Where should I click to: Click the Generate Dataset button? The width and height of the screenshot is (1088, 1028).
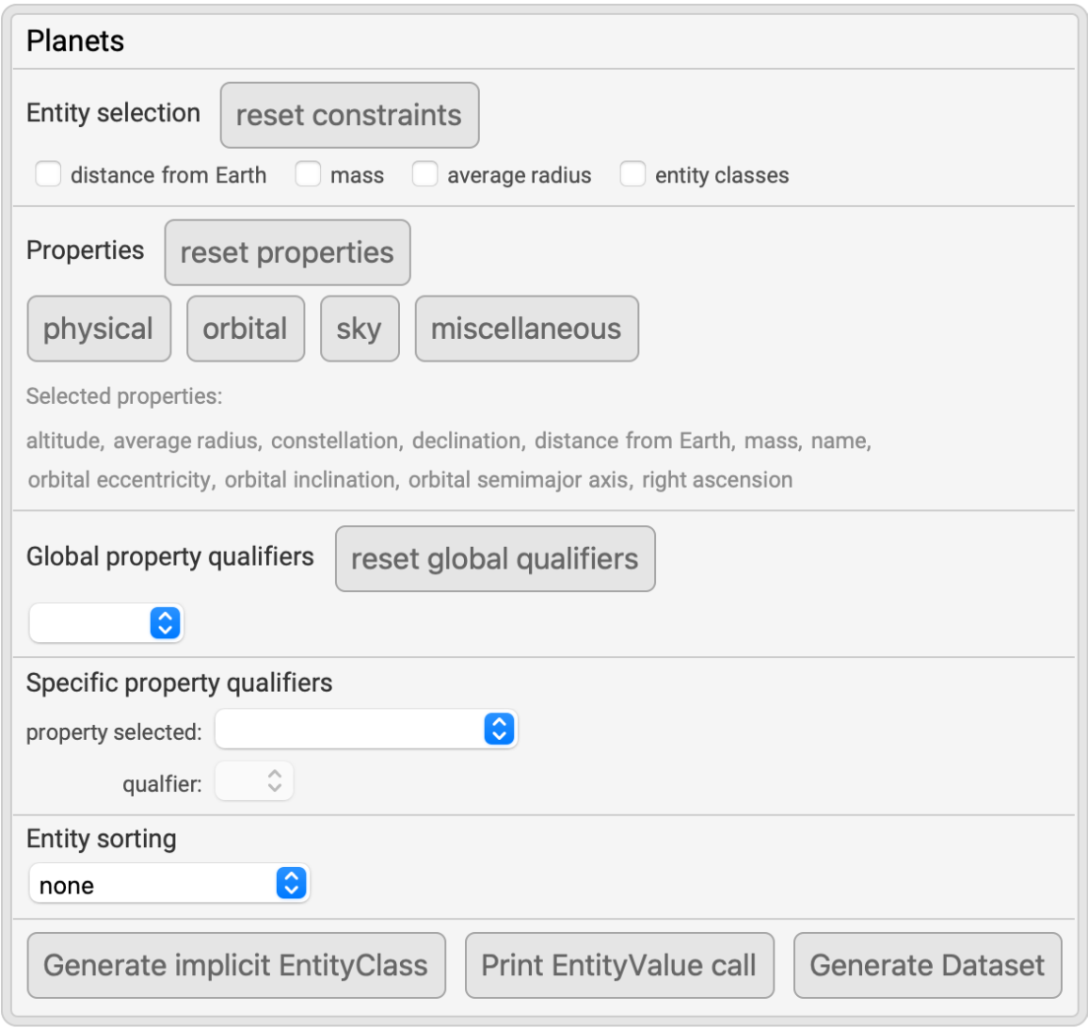(927, 965)
